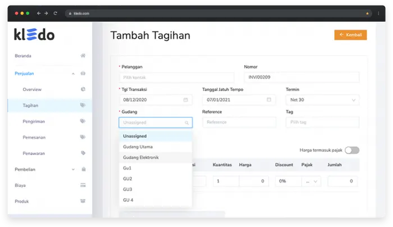Click the Penawaran tag icon
The width and height of the screenshot is (393, 227).
[x=83, y=153]
